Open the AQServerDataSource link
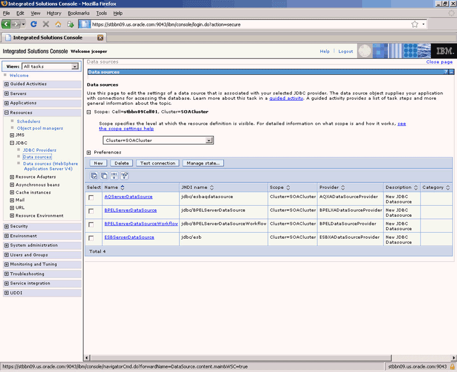This screenshot has width=457, height=372. point(128,197)
